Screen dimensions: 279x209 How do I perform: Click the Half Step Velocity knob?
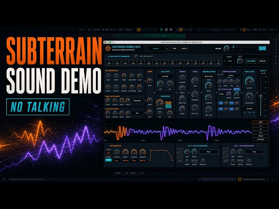coord(136,56)
